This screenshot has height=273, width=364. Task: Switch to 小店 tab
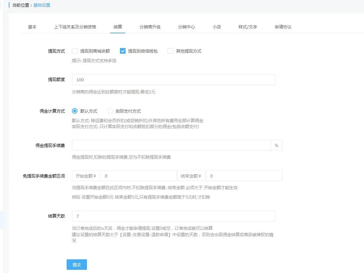coord(216,27)
